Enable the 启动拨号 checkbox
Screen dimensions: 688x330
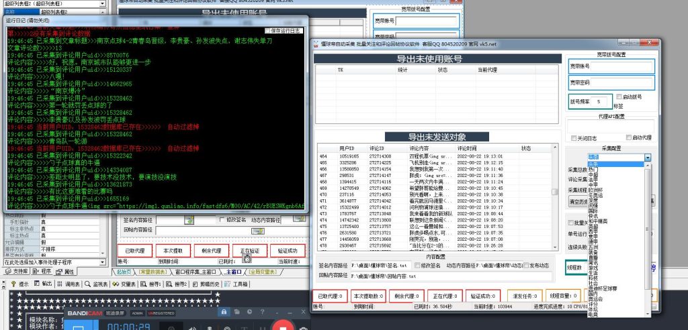[618, 97]
